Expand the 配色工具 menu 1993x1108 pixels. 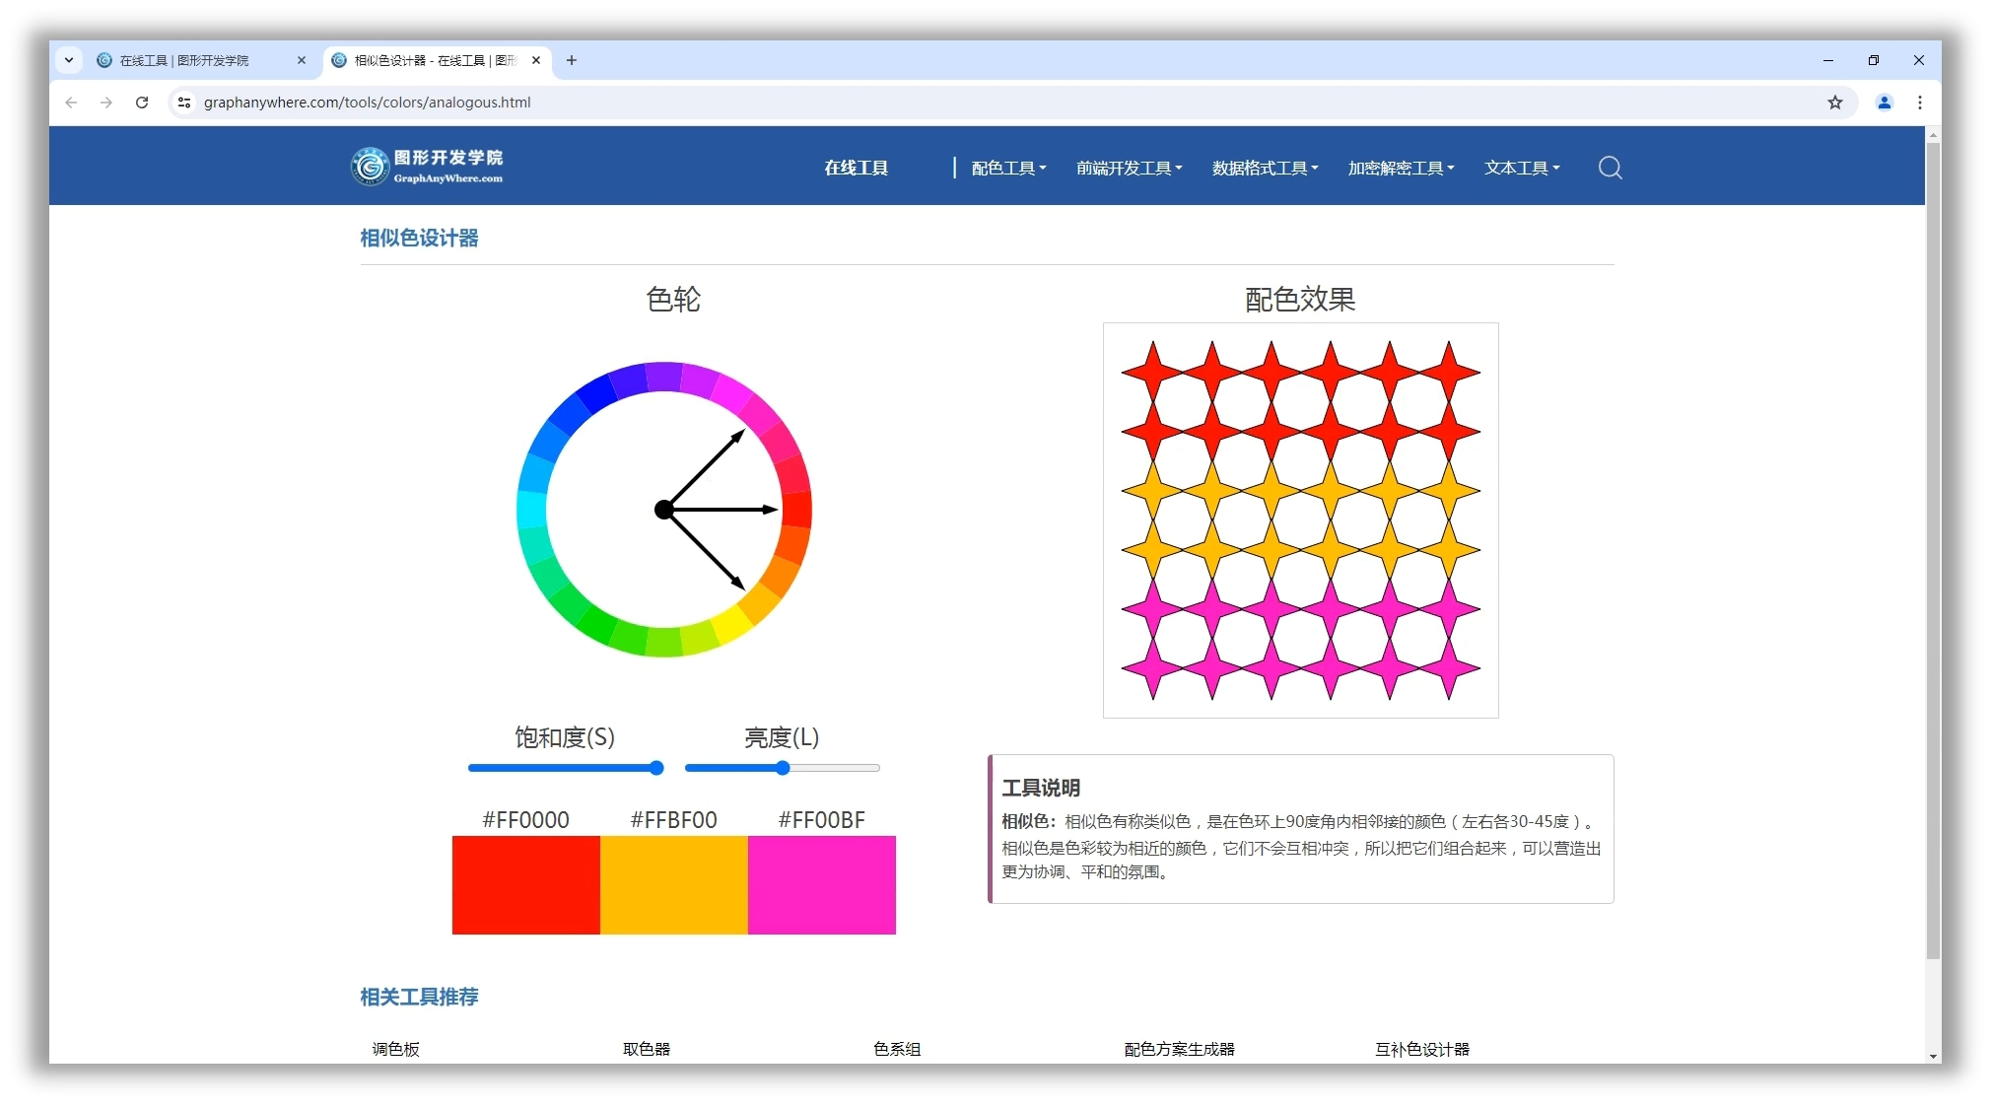tap(1008, 169)
